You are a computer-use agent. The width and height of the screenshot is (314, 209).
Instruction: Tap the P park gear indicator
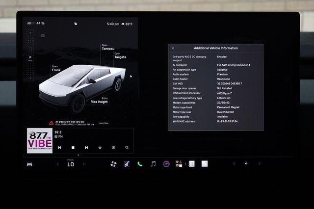coord(30,57)
